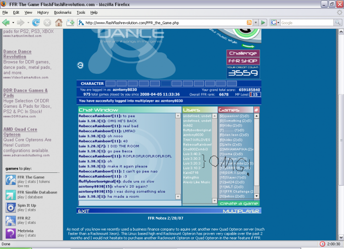This screenshot has width=344, height=249.
Task: Go to Home via the house icon
Action: 59,22
